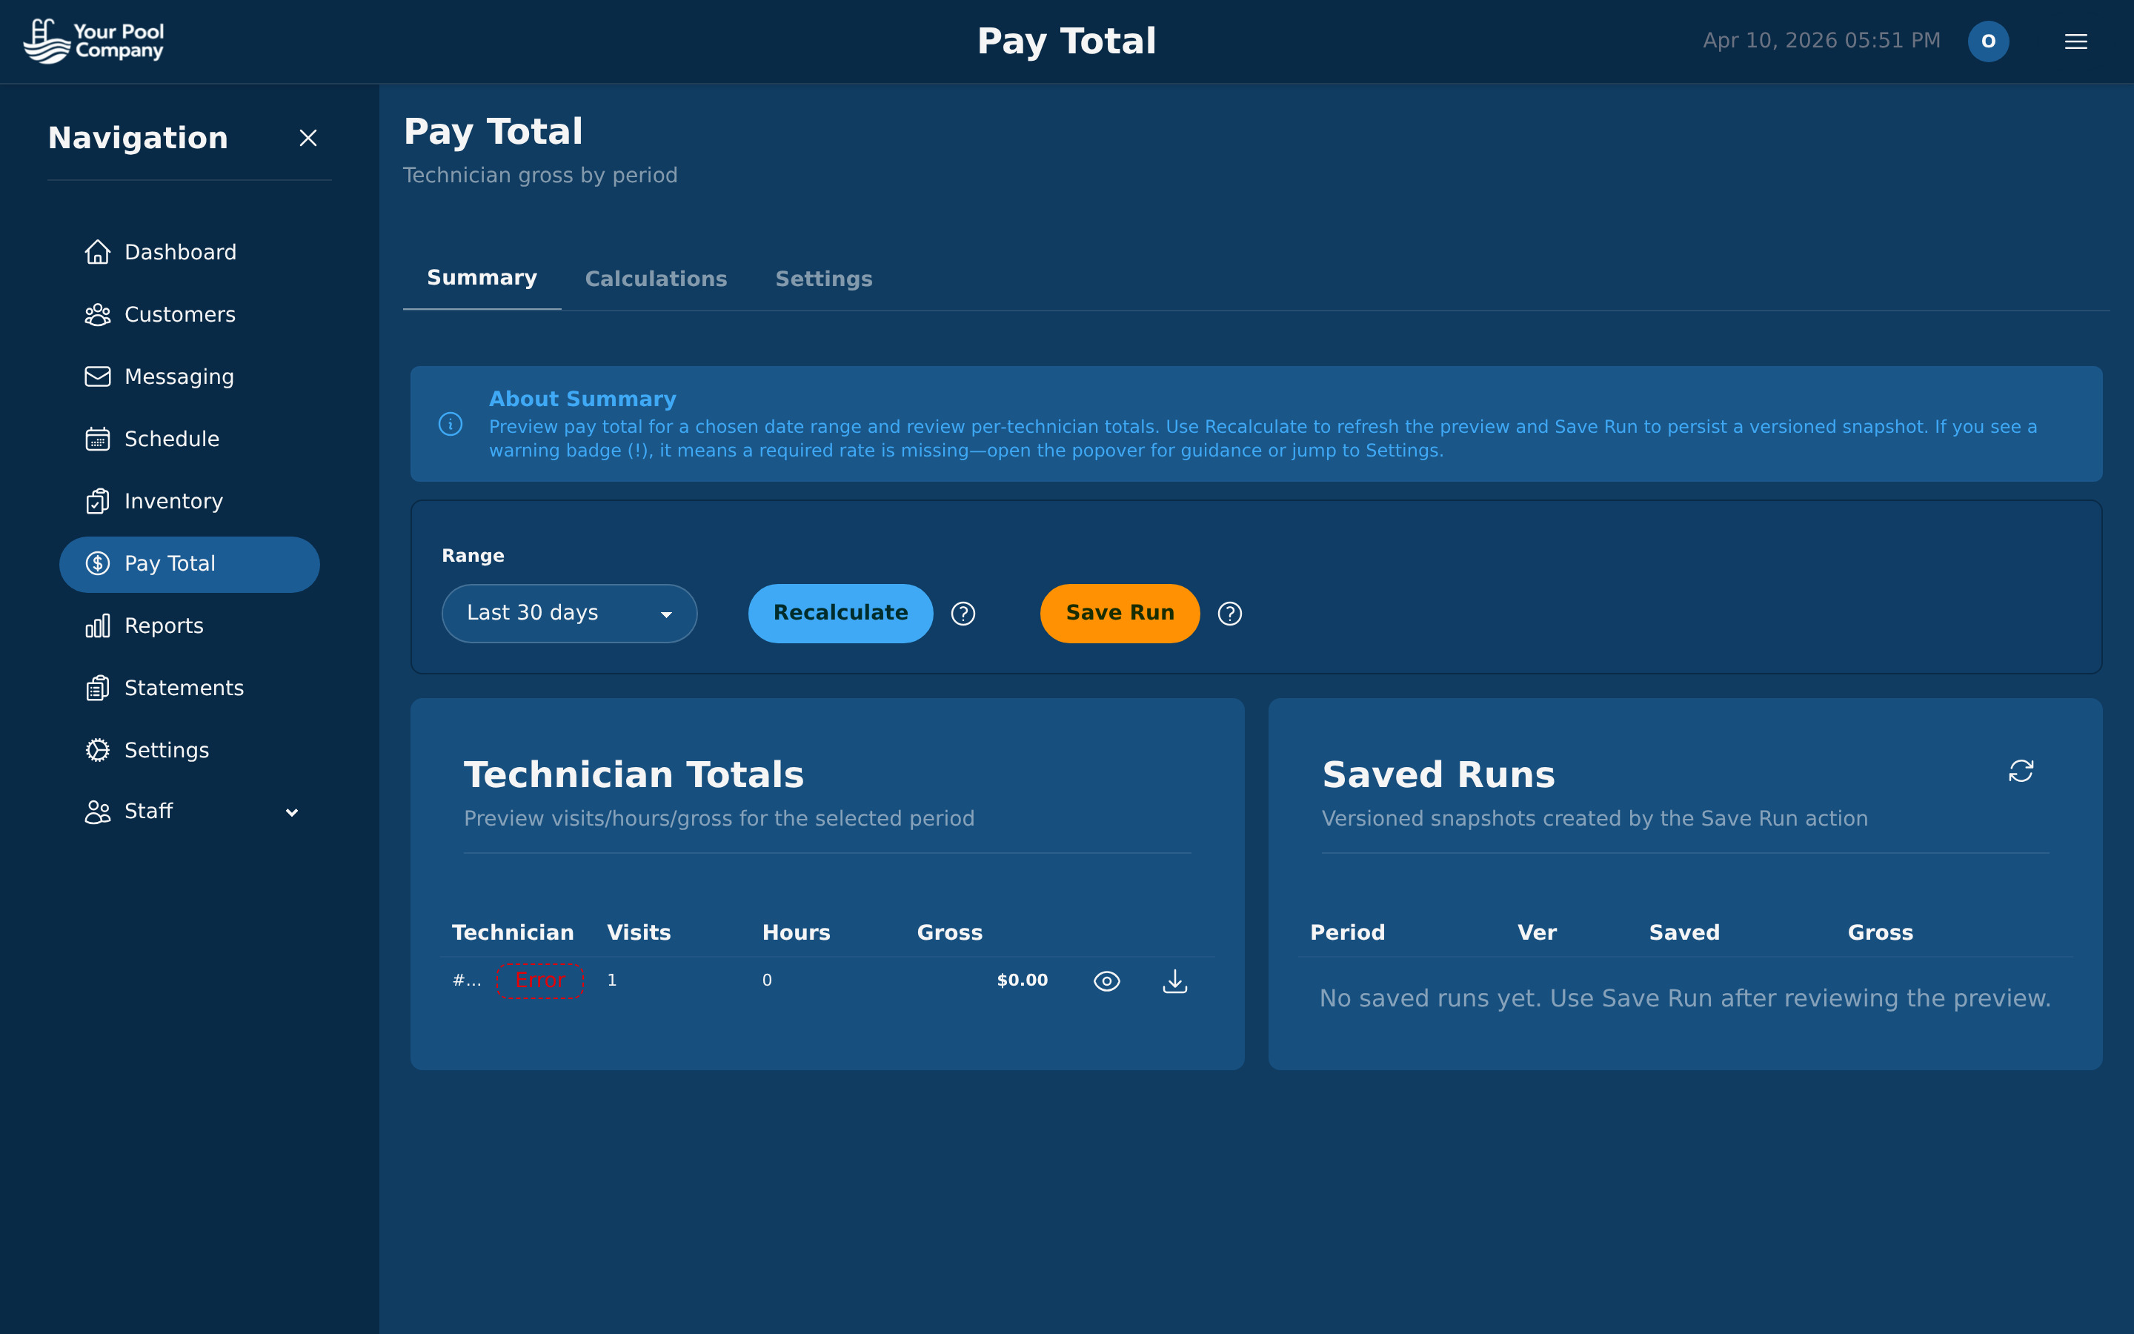The height and width of the screenshot is (1334, 2134).
Task: Switch to the Settings tab
Action: click(x=824, y=278)
